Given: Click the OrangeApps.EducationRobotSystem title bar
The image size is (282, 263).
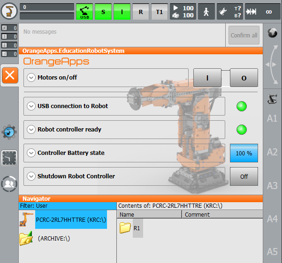Looking at the screenshot, I should (141, 51).
